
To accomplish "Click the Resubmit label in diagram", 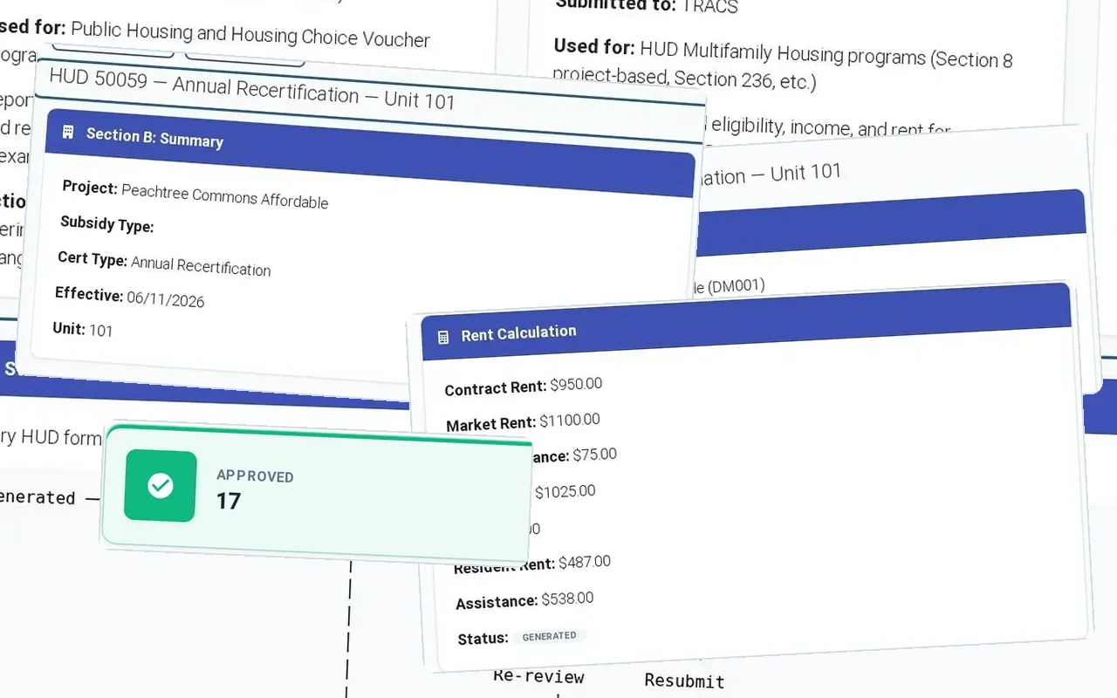I will (685, 681).
